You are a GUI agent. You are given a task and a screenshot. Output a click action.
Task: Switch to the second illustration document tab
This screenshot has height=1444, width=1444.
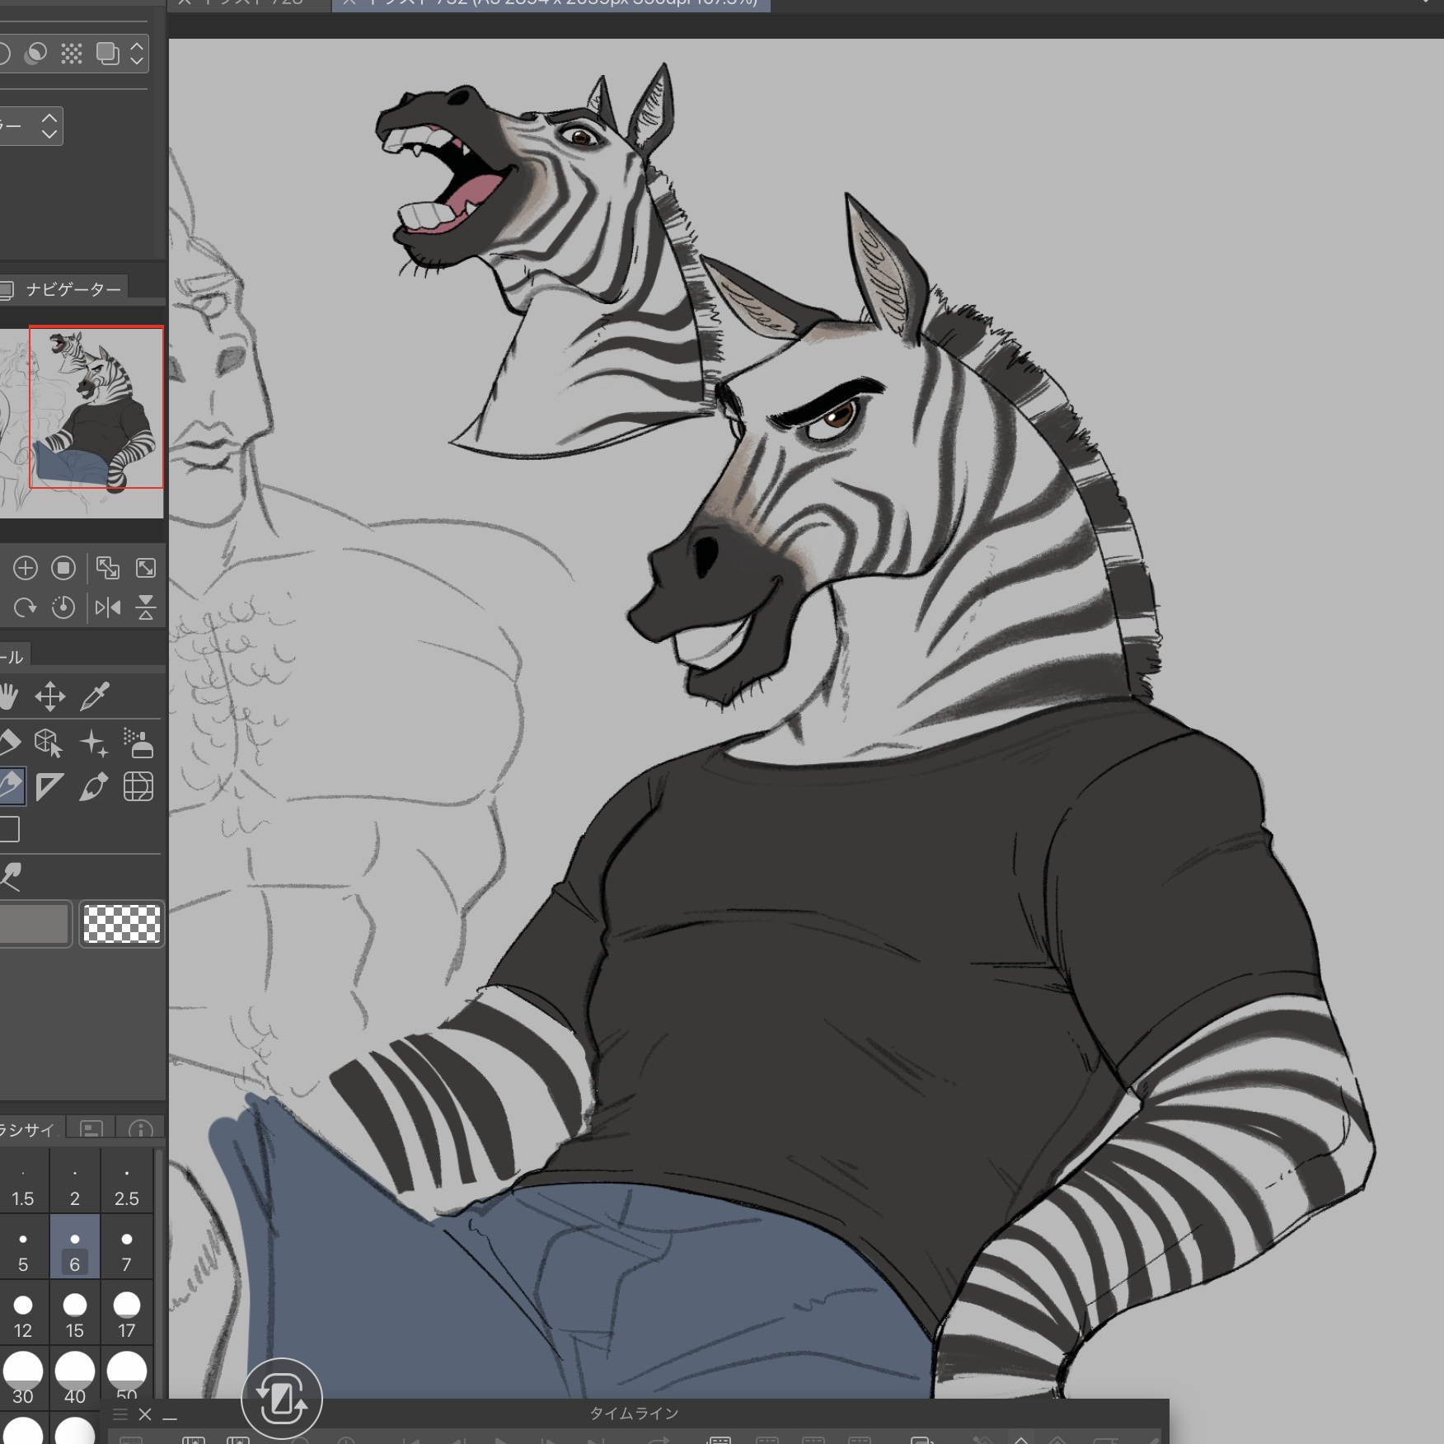(x=551, y=3)
